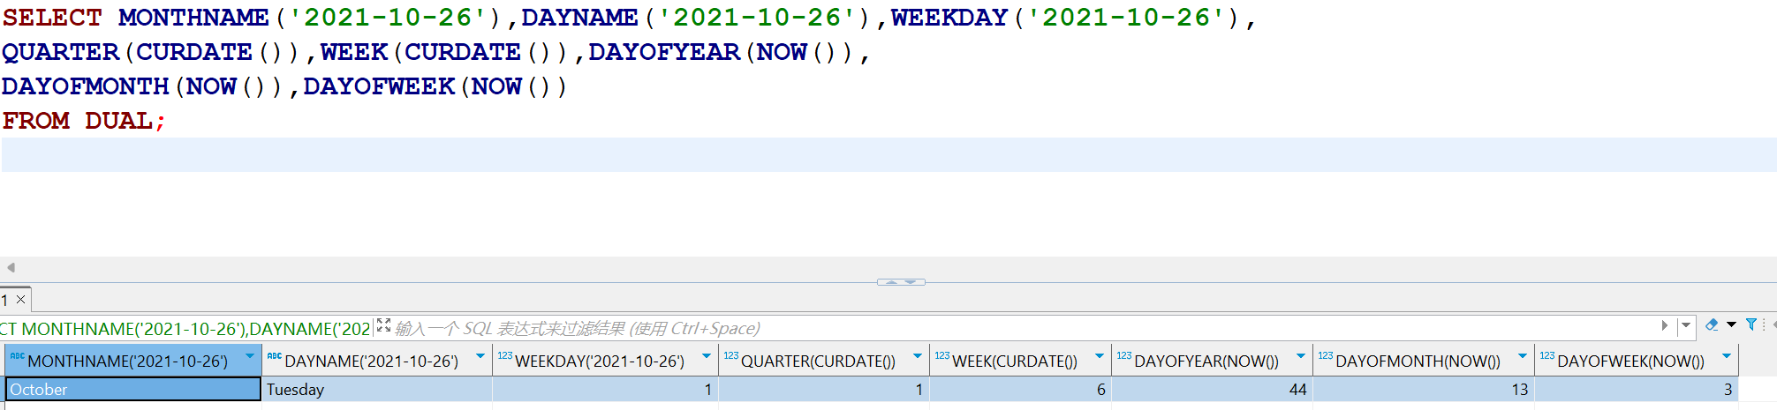This screenshot has width=1777, height=410.
Task: Click the 123 type icon on the WEEKDAY column
Action: 504,357
